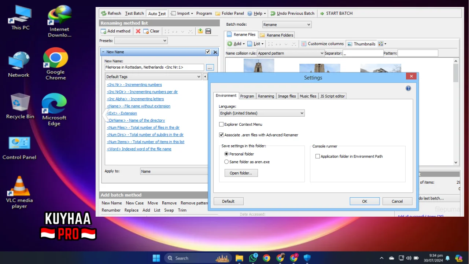Toggle the Thumbnails view button
This screenshot has width=469, height=264.
point(361,44)
